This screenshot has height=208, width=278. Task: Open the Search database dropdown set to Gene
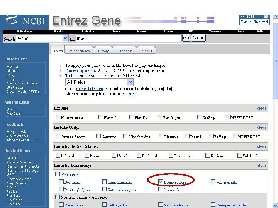(42, 39)
